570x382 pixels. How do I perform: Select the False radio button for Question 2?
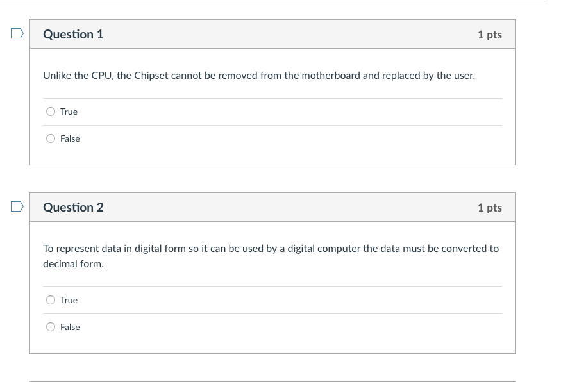coord(51,327)
